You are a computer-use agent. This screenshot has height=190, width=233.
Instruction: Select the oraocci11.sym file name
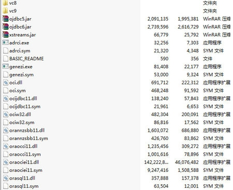click(x=25, y=155)
